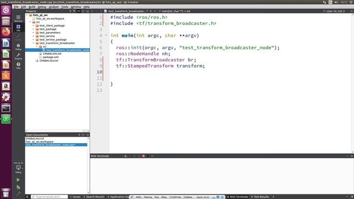Open the File menu
Screen dimensions: 354x199
(16, 7)
